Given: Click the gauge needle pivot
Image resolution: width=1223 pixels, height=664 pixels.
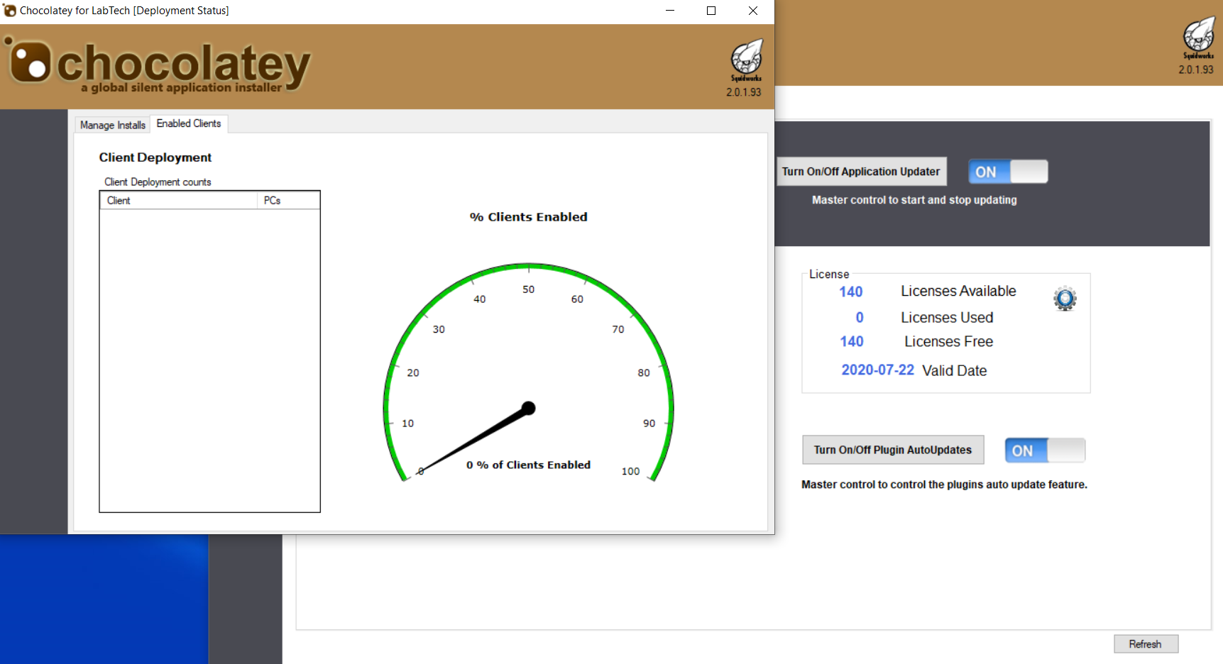Looking at the screenshot, I should [528, 408].
